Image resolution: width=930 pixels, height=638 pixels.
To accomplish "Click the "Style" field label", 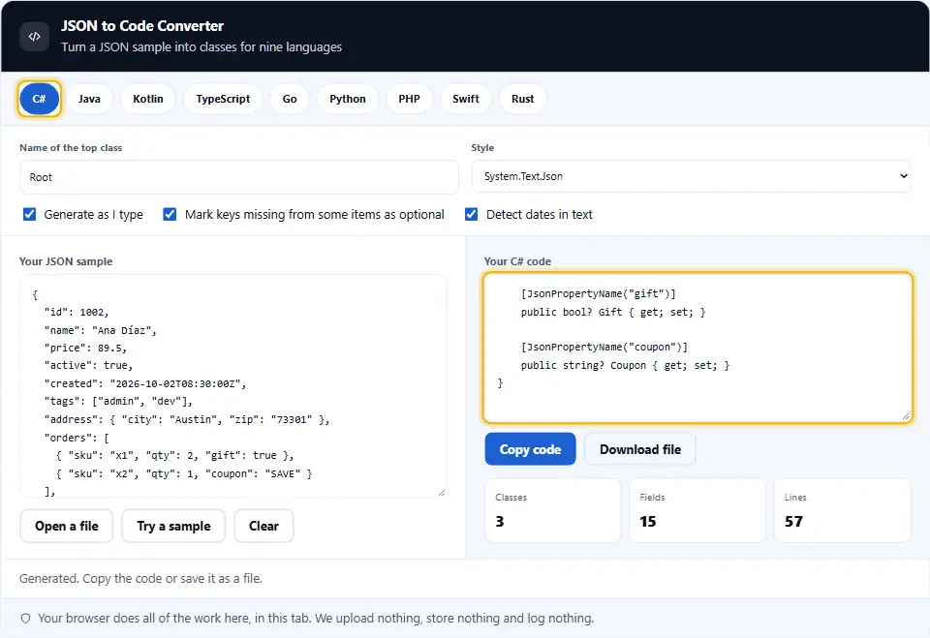I will point(482,148).
